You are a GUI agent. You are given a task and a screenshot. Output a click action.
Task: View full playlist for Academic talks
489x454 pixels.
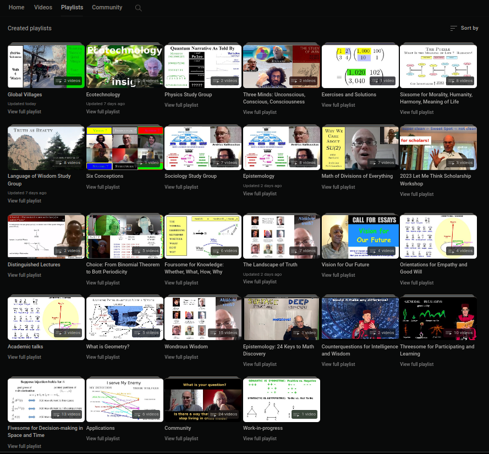pos(24,357)
